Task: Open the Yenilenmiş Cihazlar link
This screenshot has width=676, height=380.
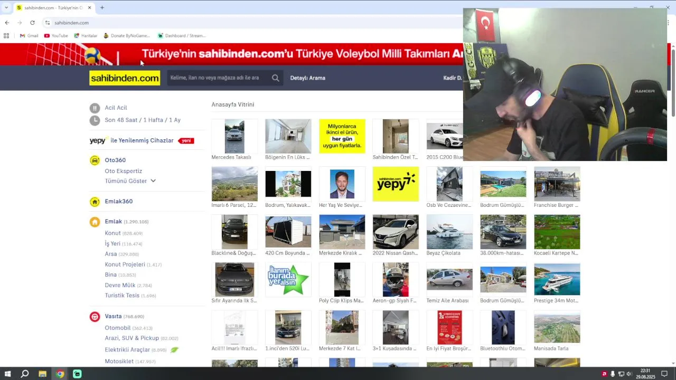Action: 142,140
